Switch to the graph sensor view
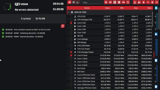The height and width of the screenshot is (90, 160). tap(78, 2)
